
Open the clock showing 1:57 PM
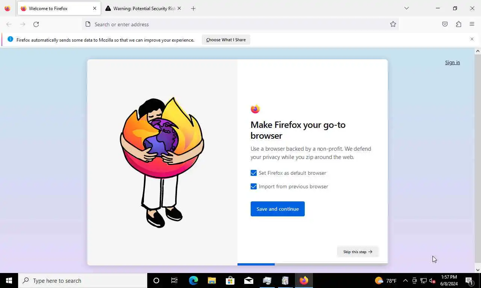click(x=449, y=280)
